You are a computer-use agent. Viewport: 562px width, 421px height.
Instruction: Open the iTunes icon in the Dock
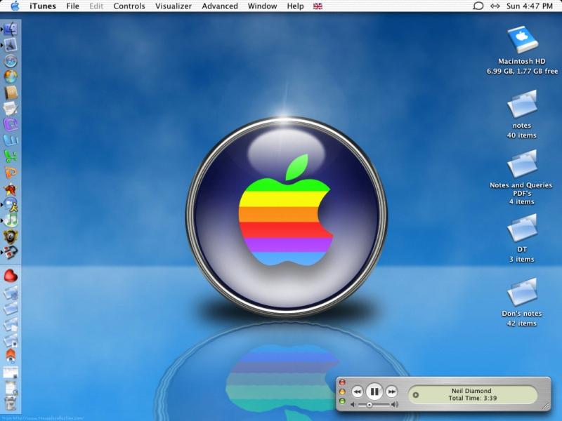[x=11, y=220]
